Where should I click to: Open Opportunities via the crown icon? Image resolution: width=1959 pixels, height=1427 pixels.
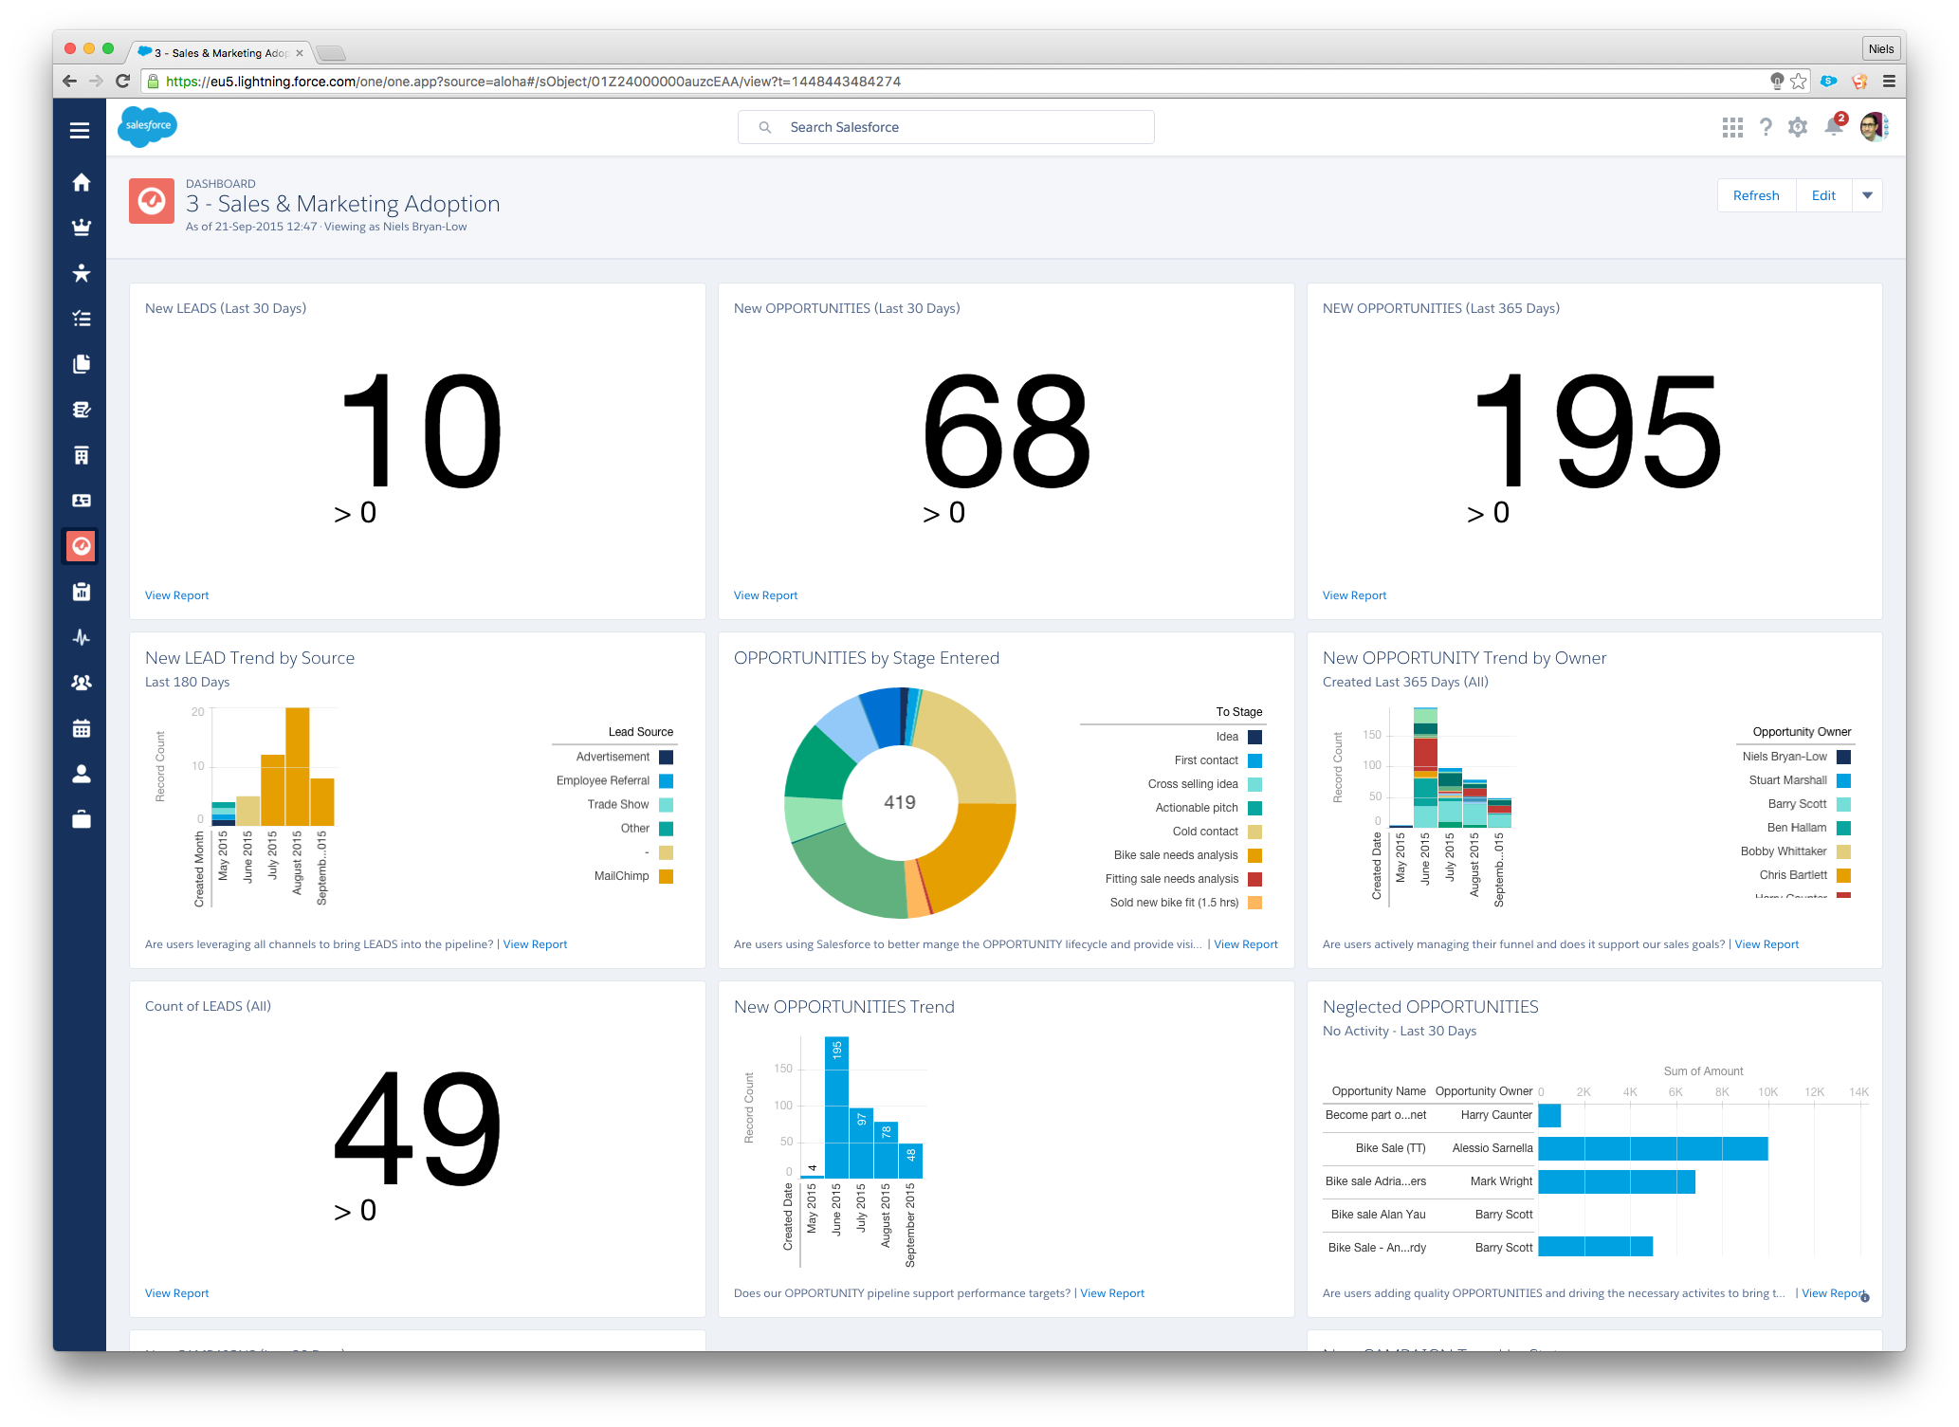82,228
